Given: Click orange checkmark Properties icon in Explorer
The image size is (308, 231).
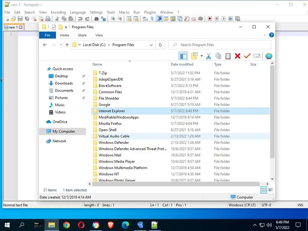Looking at the screenshot, I should [247, 56].
